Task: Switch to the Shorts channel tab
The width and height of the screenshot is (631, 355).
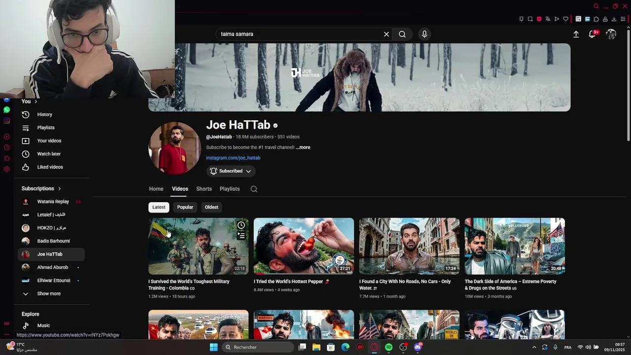Action: tap(204, 189)
